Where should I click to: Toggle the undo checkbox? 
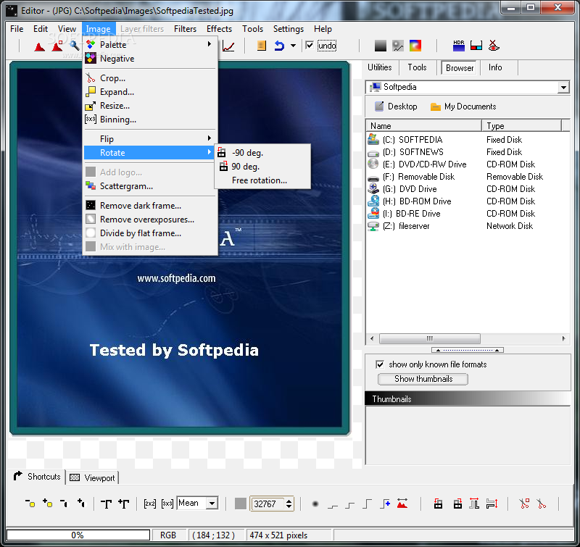coord(310,46)
